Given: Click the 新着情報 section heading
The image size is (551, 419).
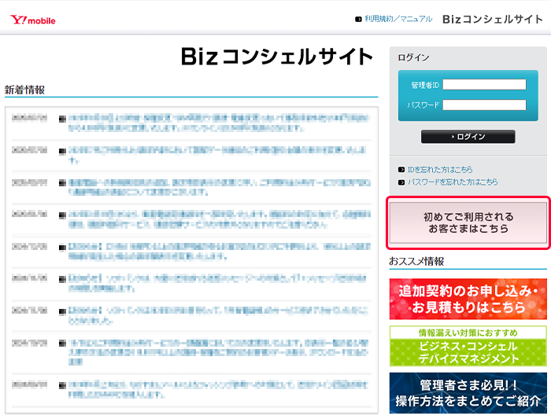Looking at the screenshot, I should [x=25, y=90].
